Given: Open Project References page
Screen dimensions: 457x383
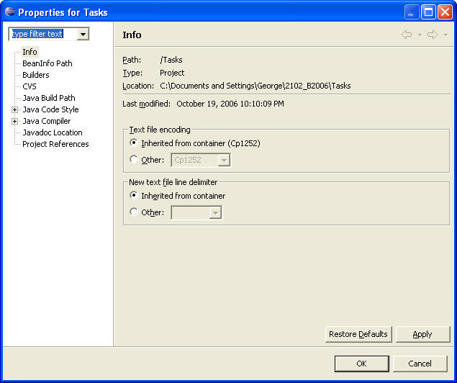Looking at the screenshot, I should pyautogui.click(x=55, y=144).
